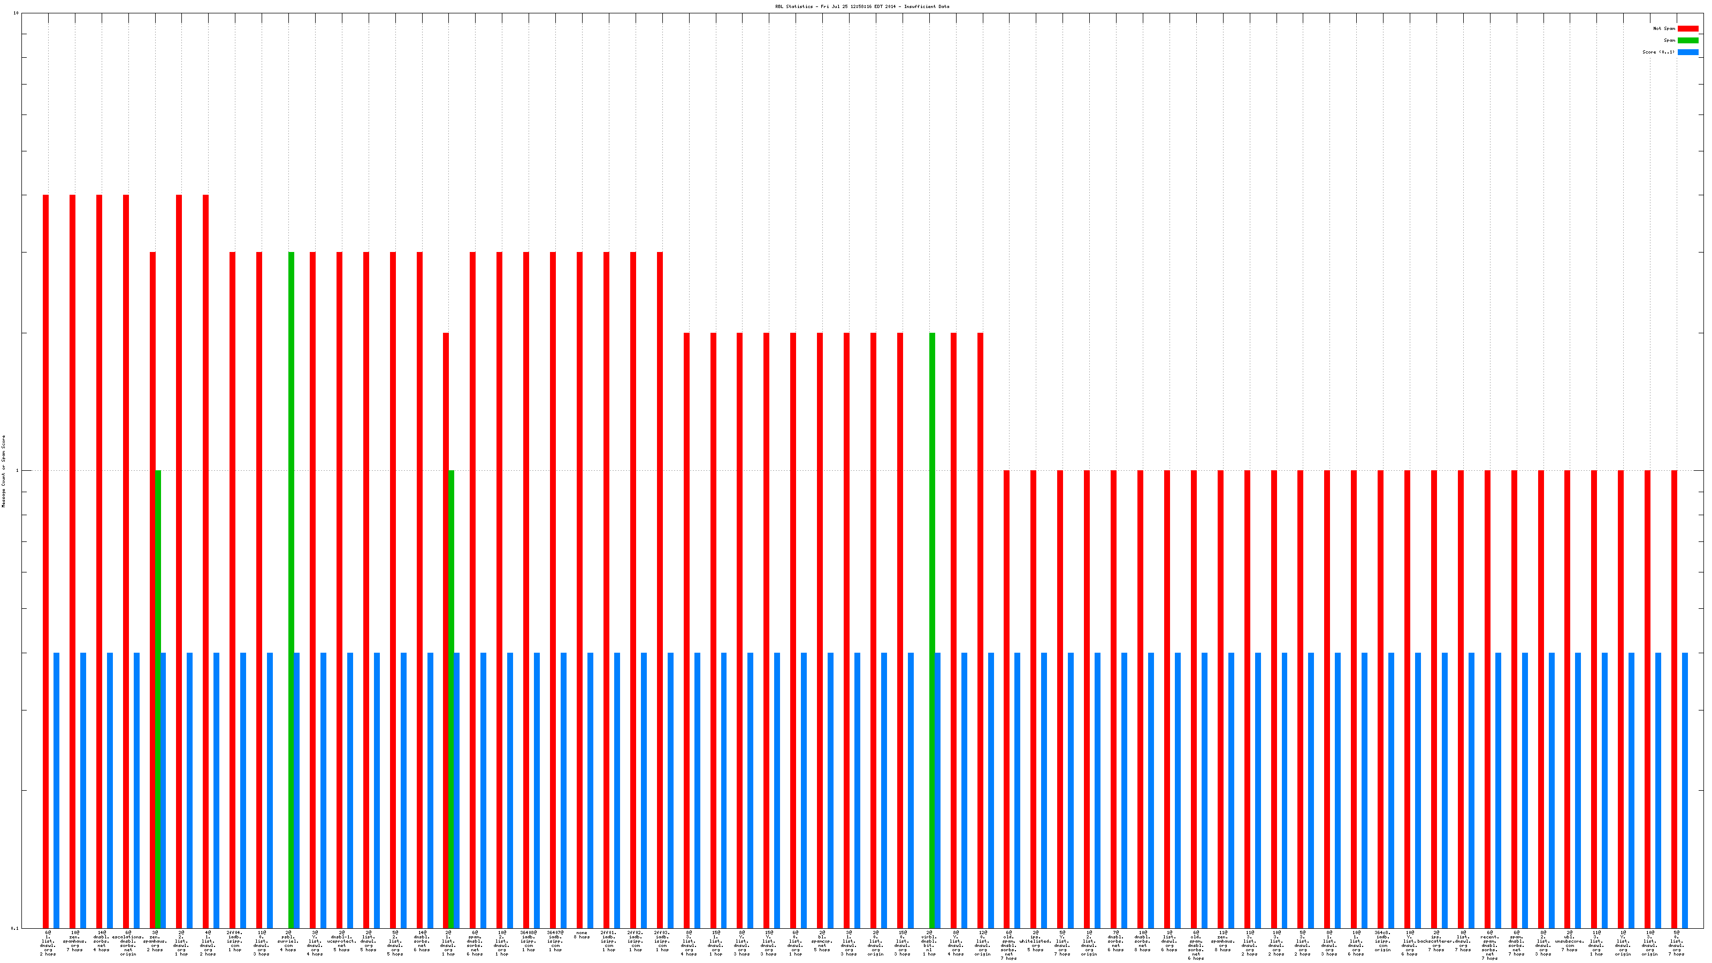
Task: Click the y-axis '1' tick label
Action: coord(17,471)
